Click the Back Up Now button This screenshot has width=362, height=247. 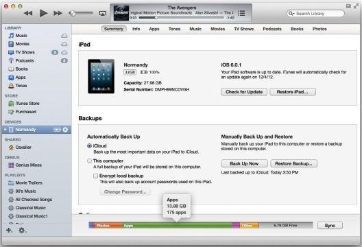[244, 163]
